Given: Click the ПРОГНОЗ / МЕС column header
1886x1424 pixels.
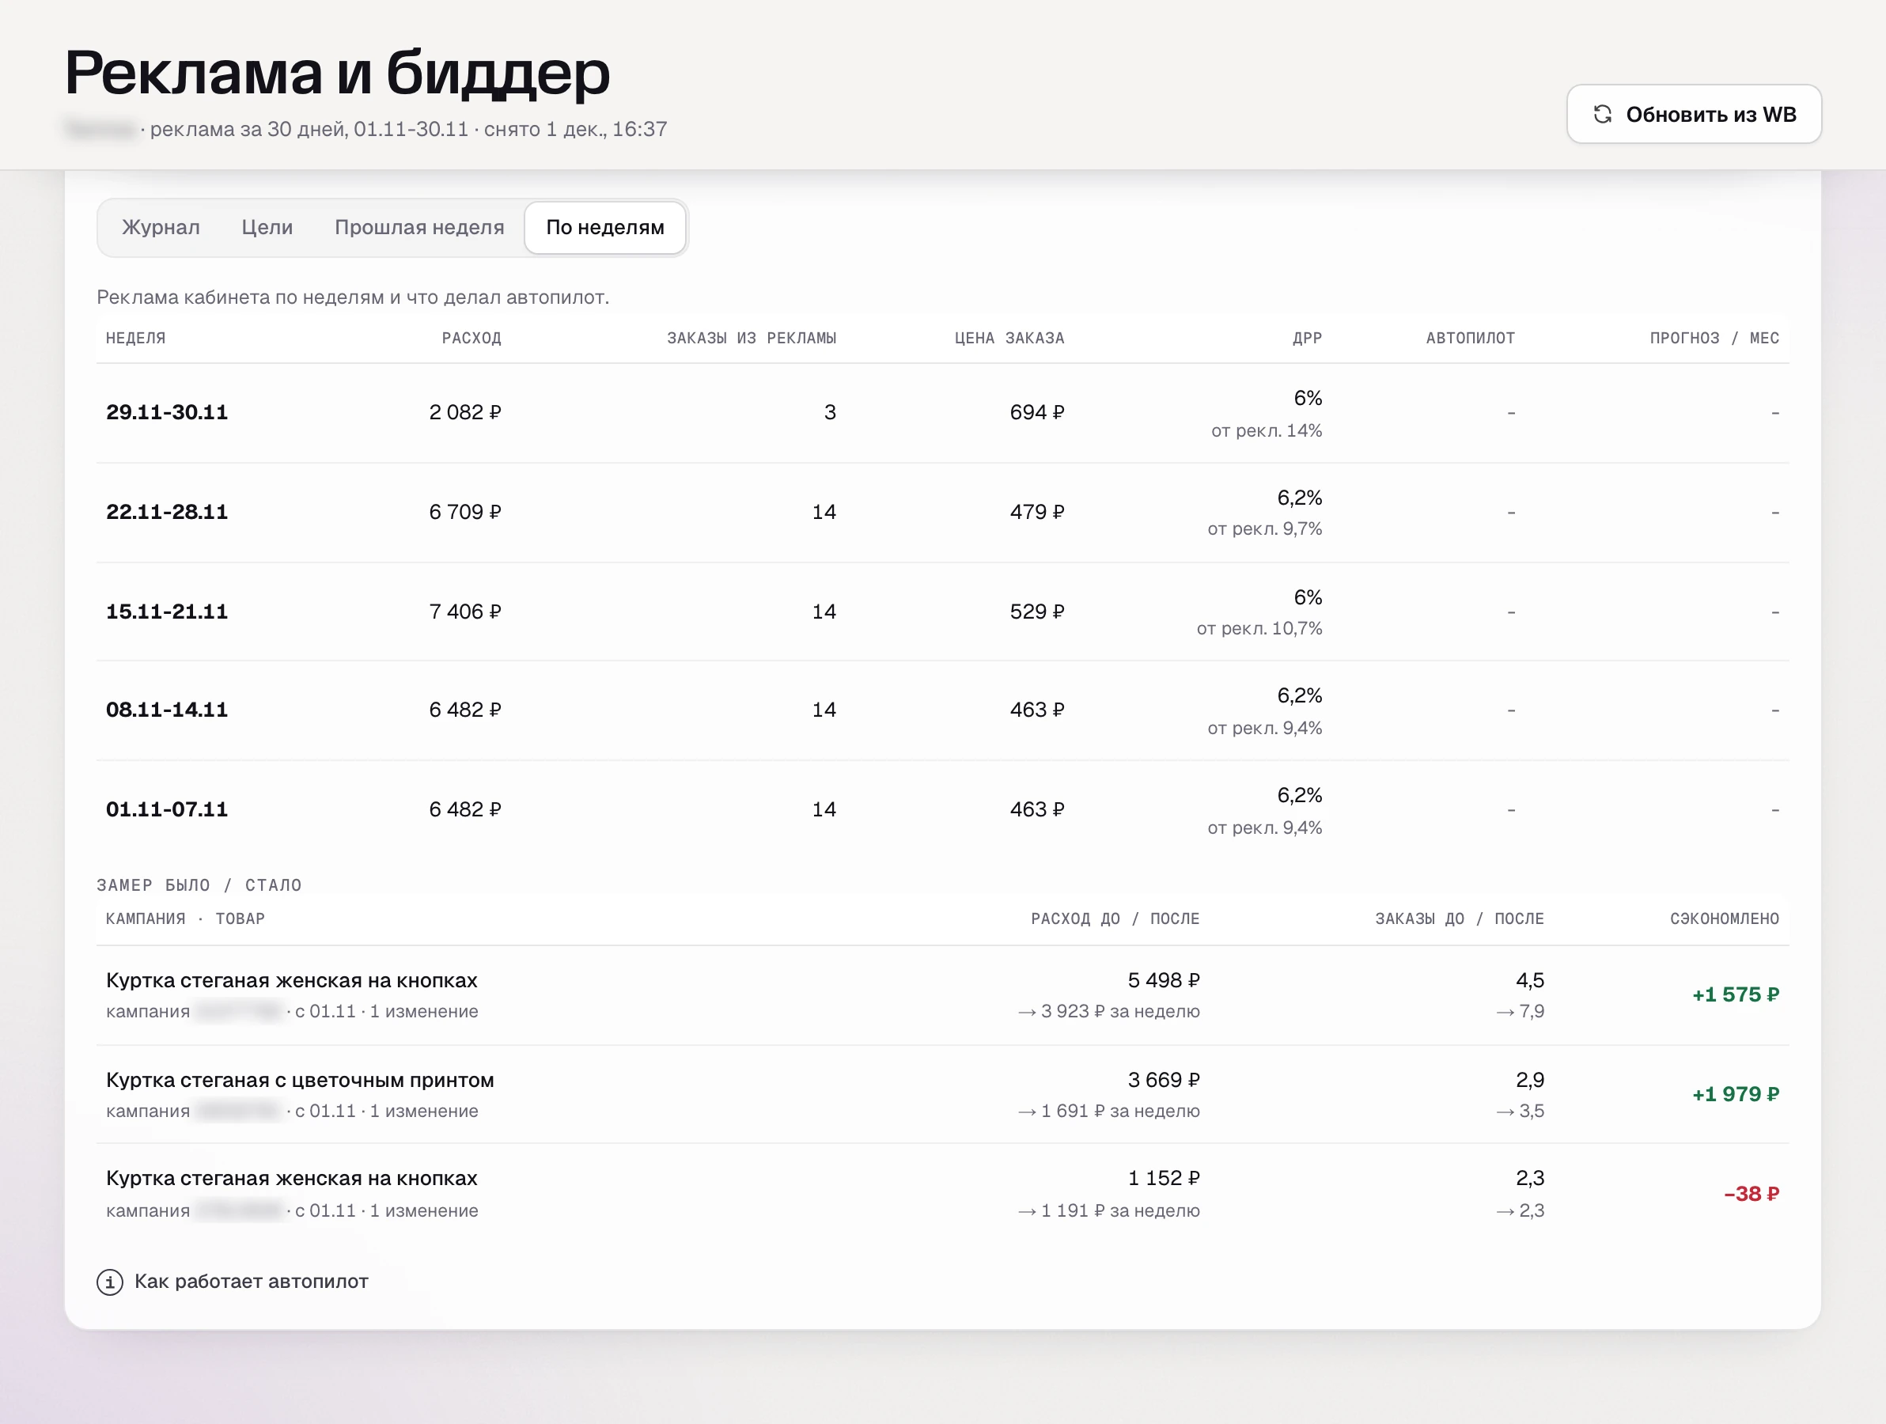Looking at the screenshot, I should click(x=1714, y=339).
